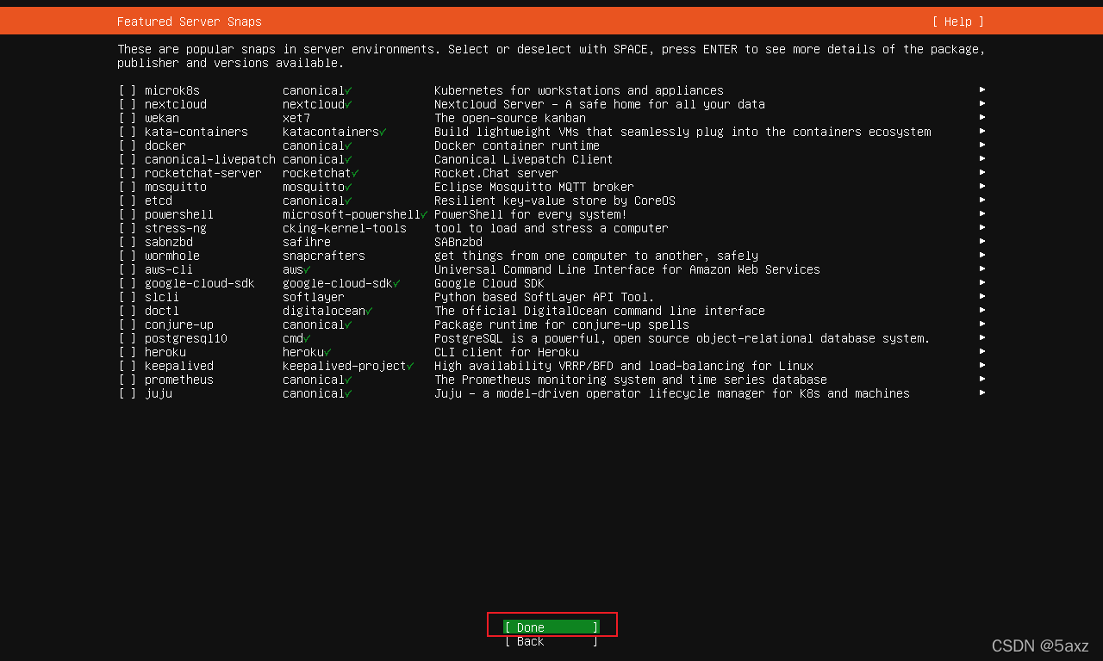
Task: Select the prometheus snap checkbox
Action: click(128, 380)
